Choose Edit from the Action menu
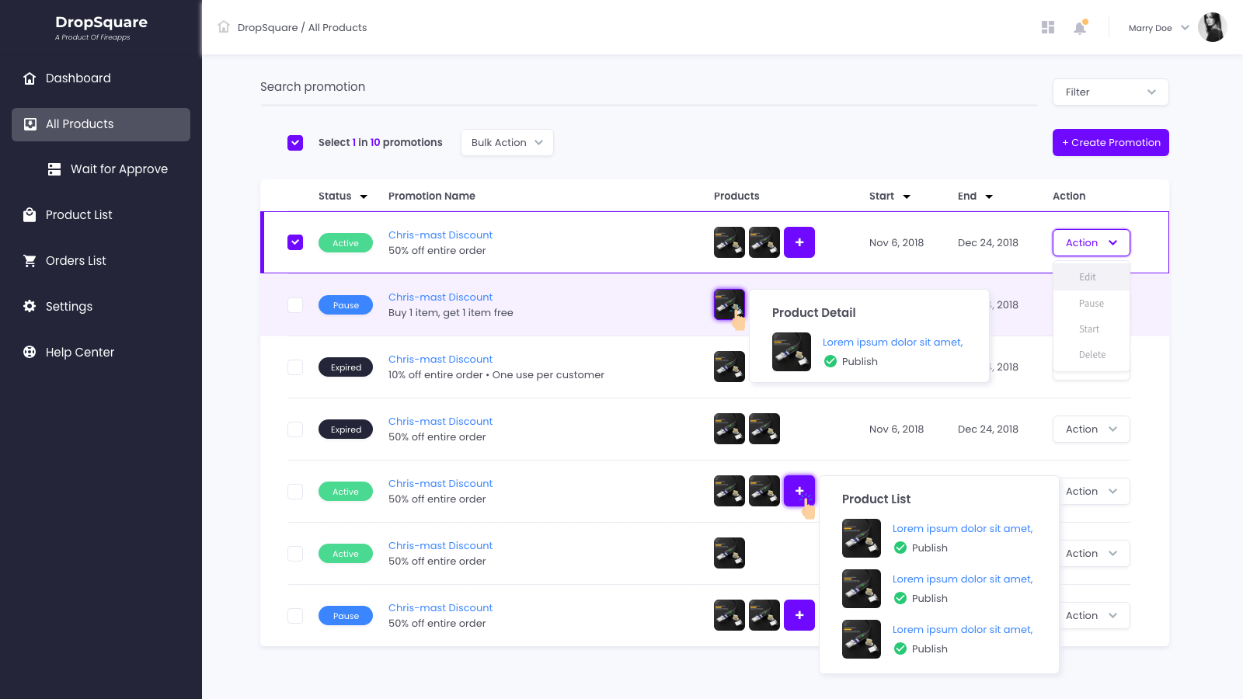 1088,277
